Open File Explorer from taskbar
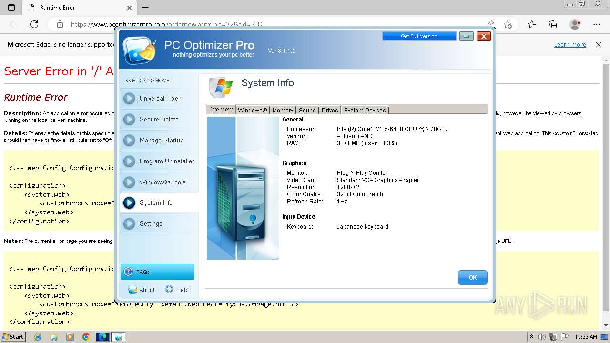 pos(54,337)
